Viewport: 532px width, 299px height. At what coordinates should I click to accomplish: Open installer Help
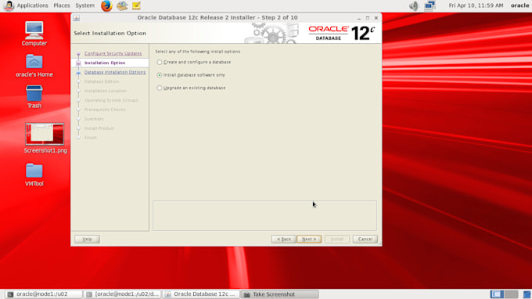(x=87, y=239)
